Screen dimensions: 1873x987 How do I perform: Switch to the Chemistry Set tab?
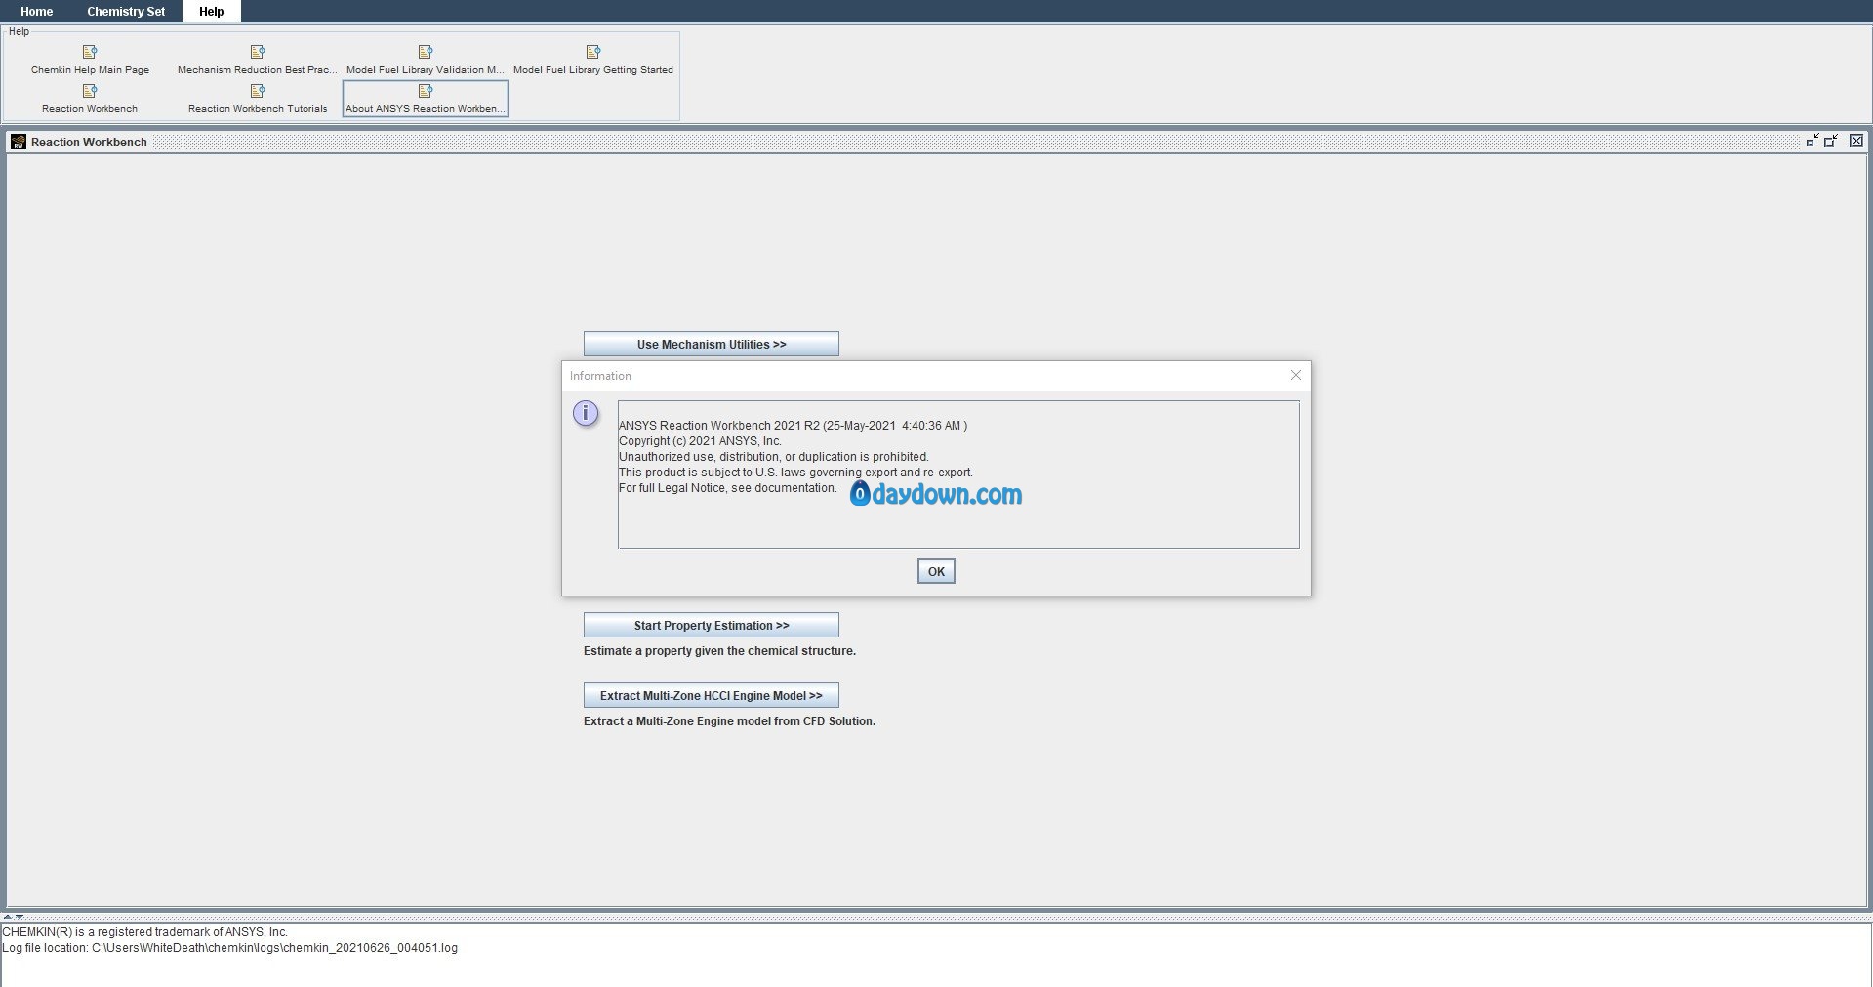pyautogui.click(x=126, y=12)
